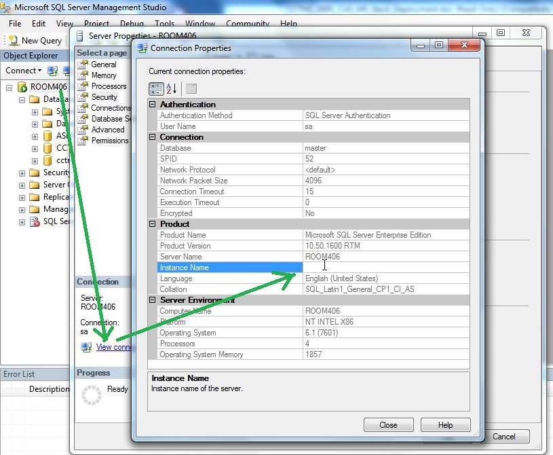Expand the Security folder in Object Explorer
Image resolution: width=553 pixels, height=455 pixels.
tap(22, 173)
